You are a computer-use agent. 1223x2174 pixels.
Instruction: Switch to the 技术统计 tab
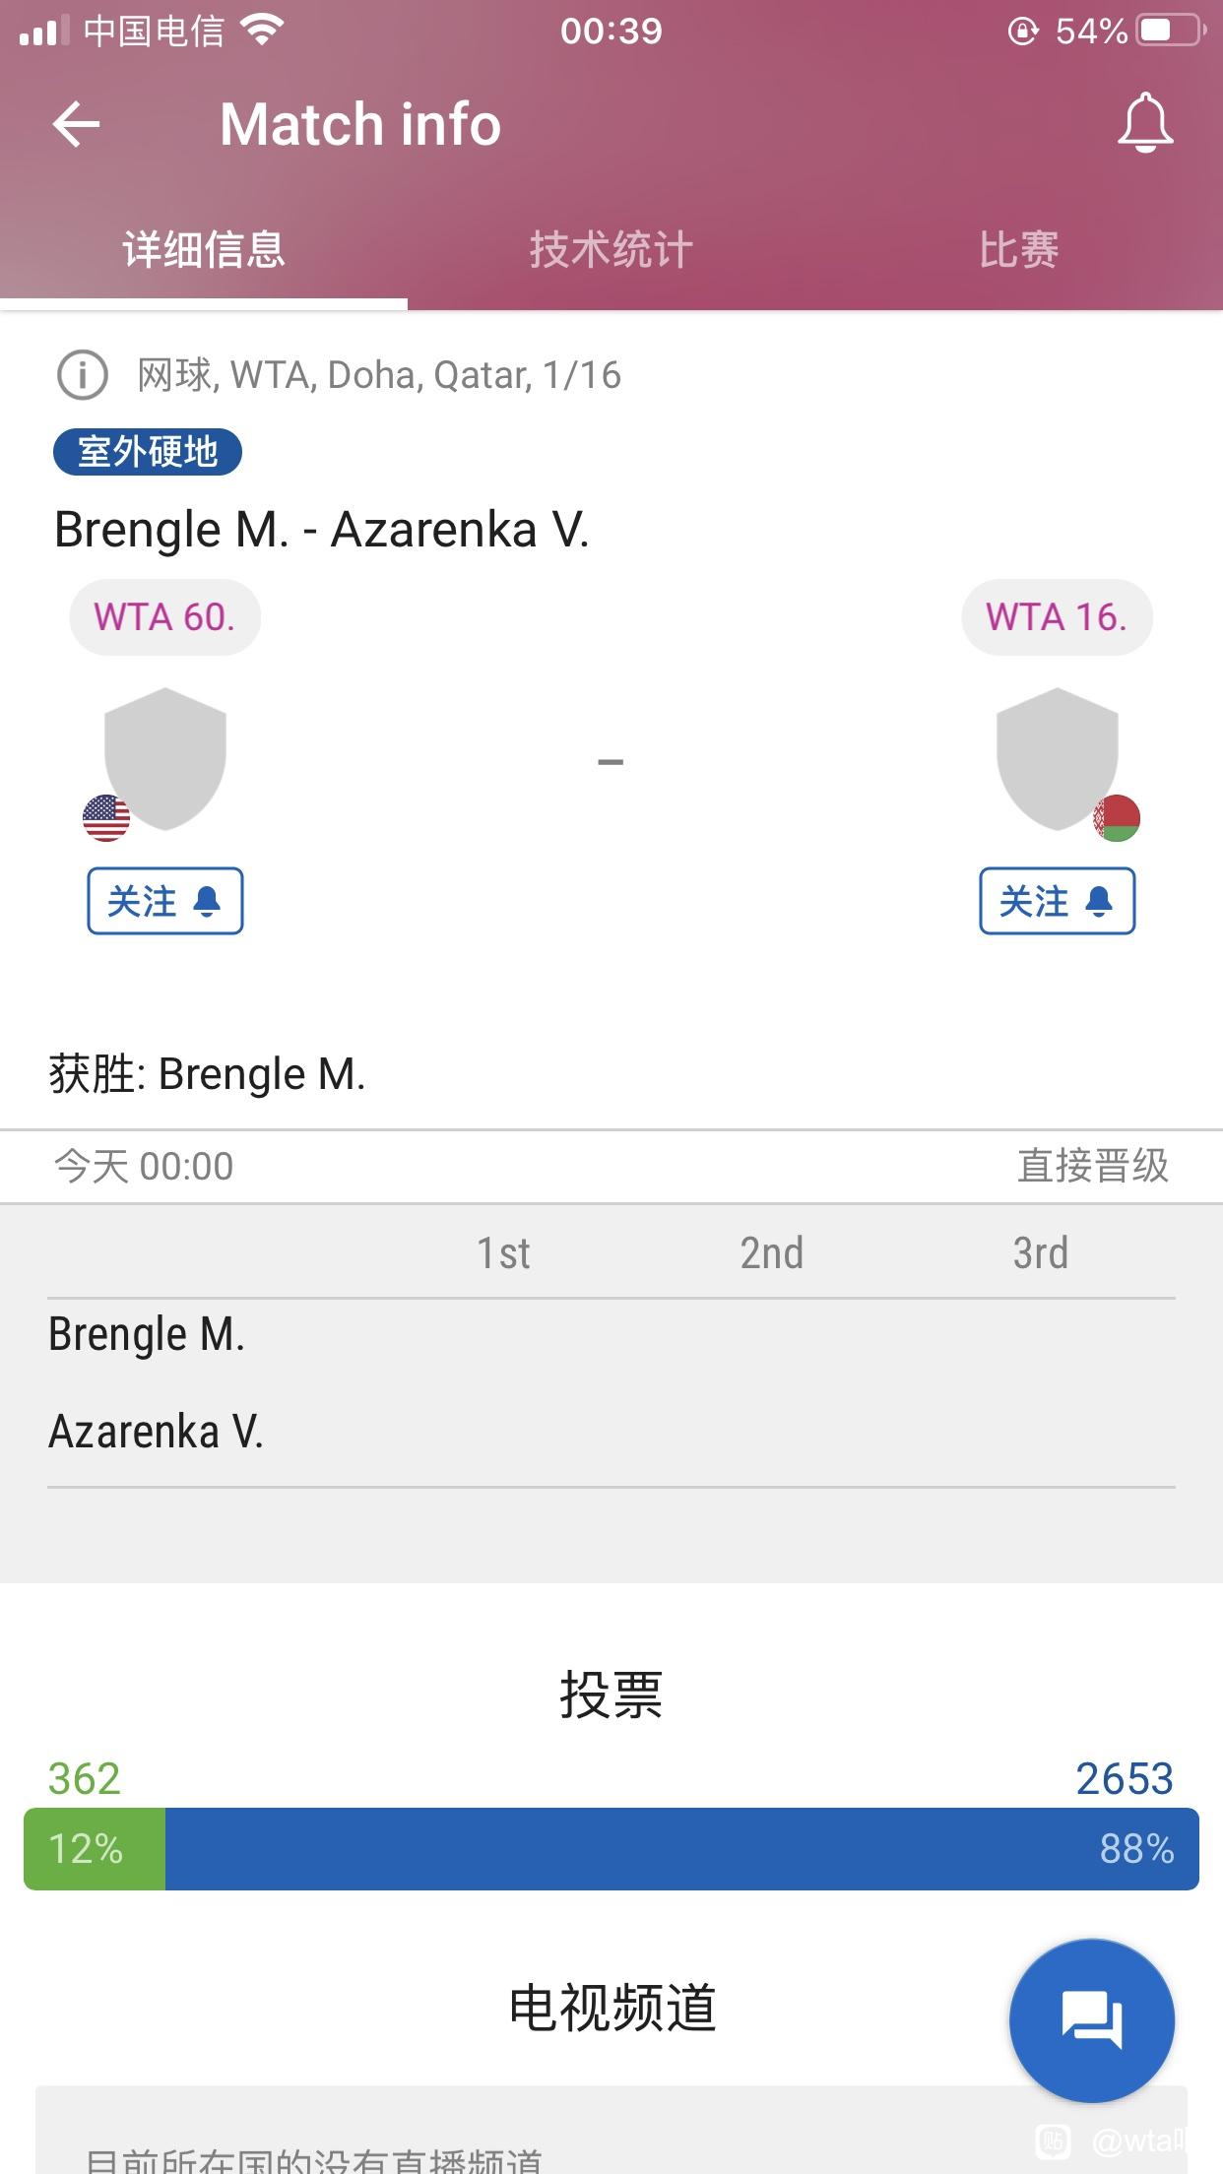(611, 250)
